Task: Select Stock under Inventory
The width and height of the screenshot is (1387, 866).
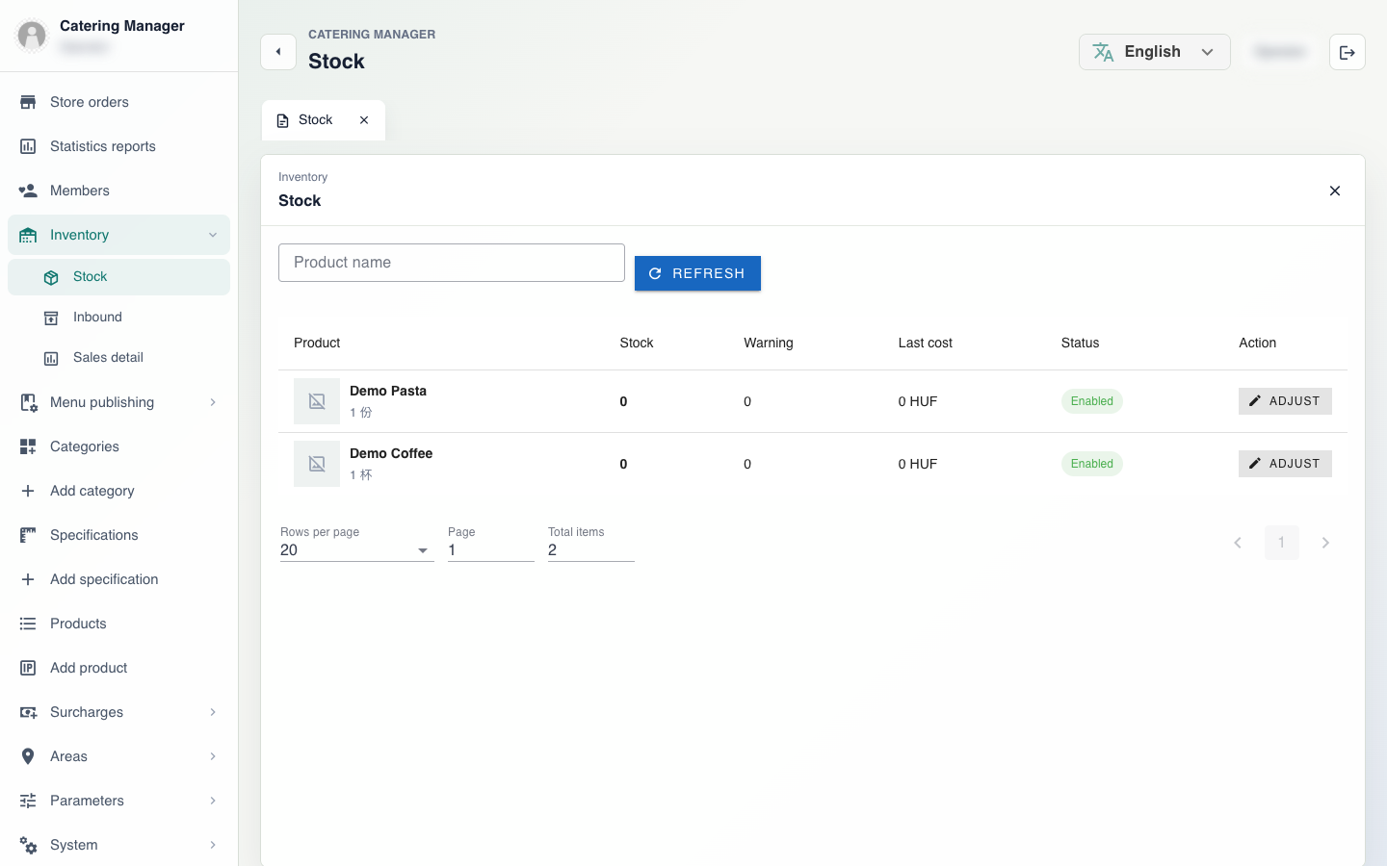Action: pyautogui.click(x=118, y=277)
